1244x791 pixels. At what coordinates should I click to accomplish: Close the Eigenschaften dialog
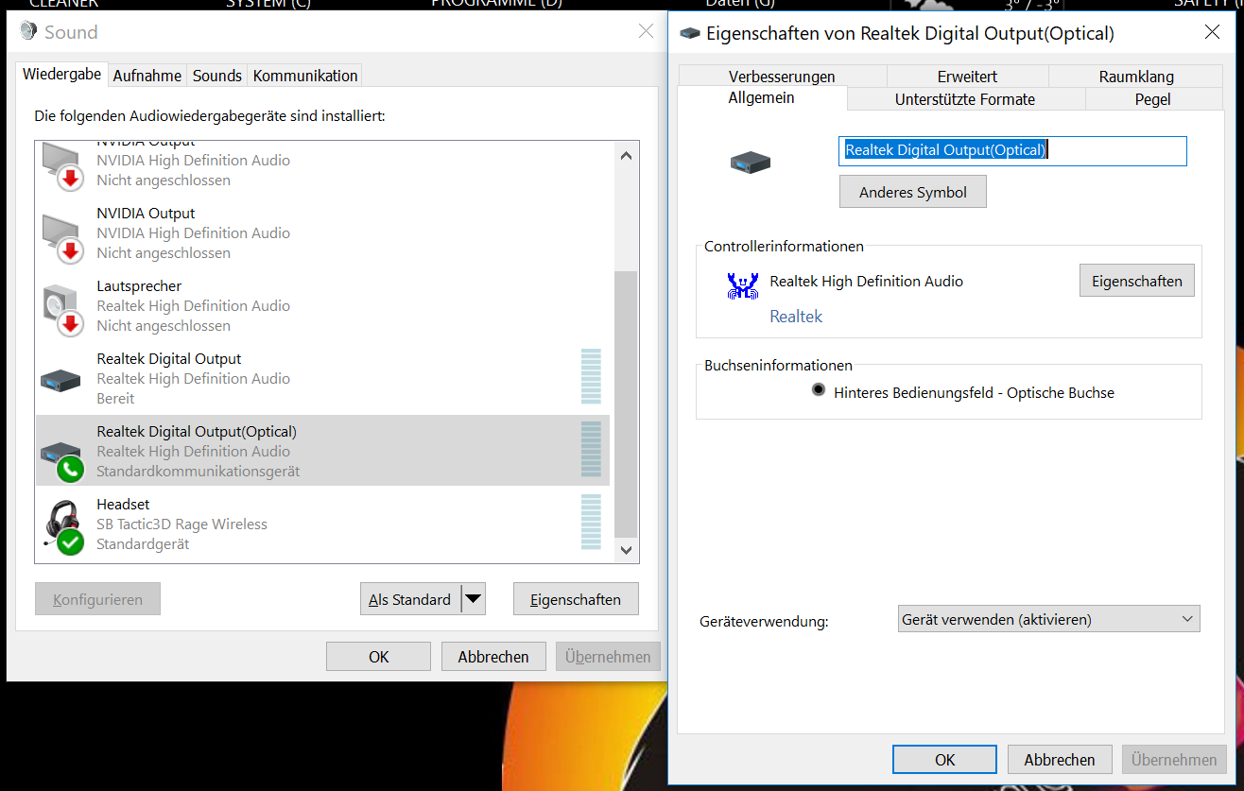point(1212,32)
